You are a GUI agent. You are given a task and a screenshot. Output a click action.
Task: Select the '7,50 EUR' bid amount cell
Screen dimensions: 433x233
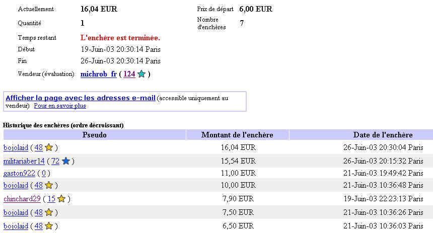click(238, 212)
